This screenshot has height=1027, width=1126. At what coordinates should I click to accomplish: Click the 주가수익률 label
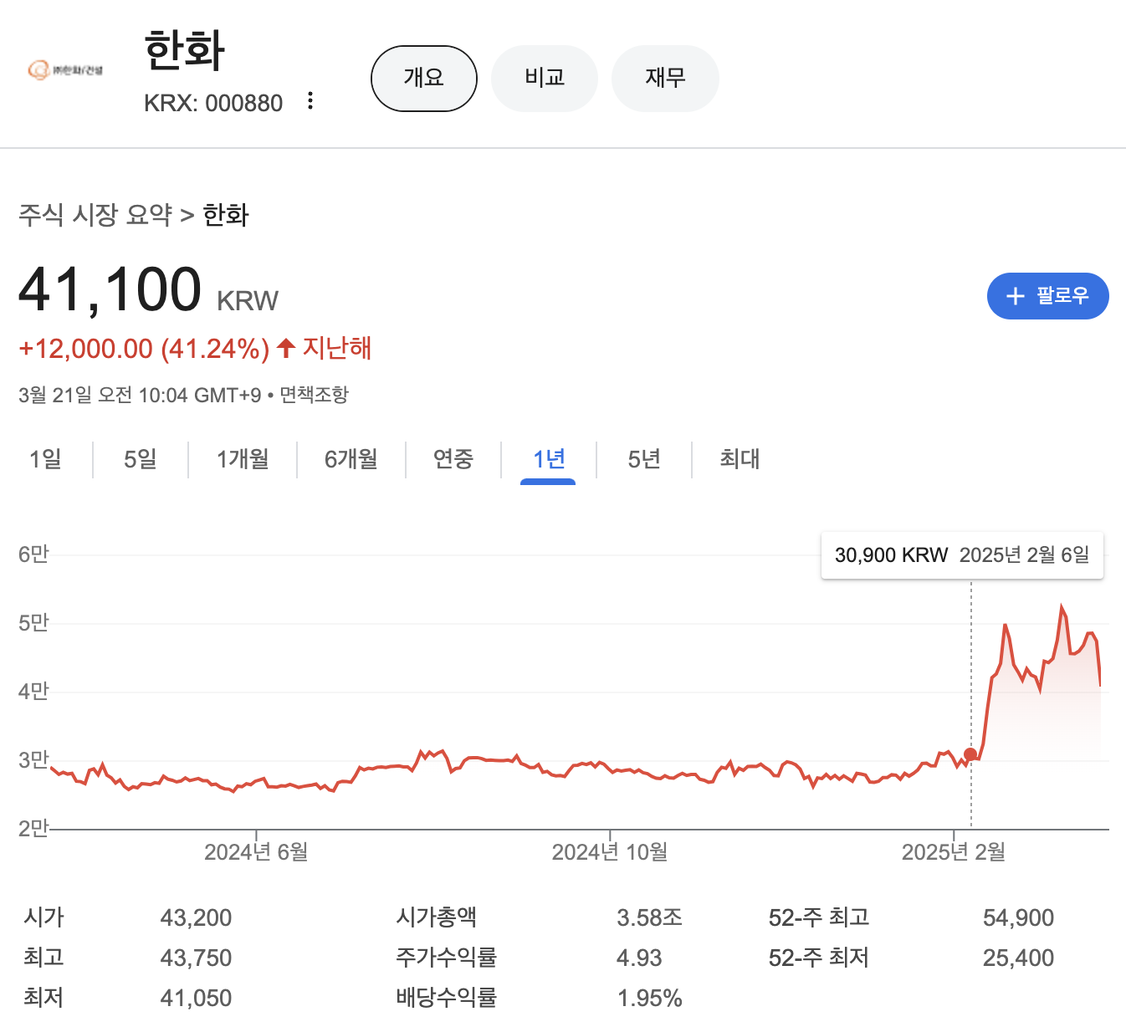pos(447,957)
